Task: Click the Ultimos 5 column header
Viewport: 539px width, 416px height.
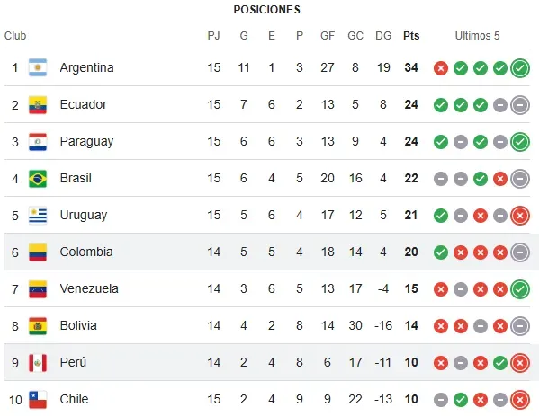Action: 477,36
